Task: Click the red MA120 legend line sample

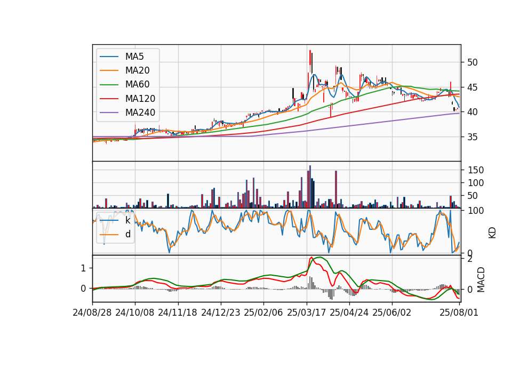Action: (109, 99)
